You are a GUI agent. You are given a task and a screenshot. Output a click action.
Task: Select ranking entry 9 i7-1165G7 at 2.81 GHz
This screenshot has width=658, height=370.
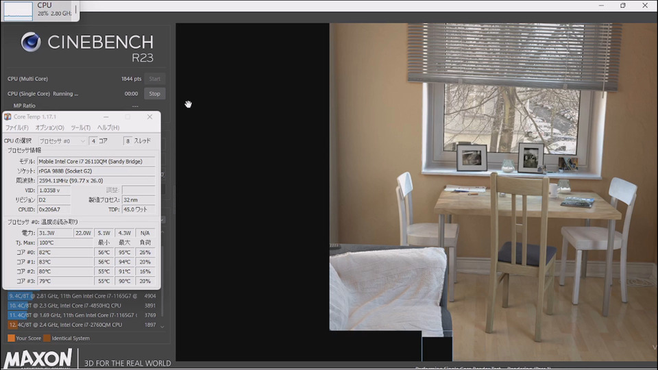click(x=82, y=296)
